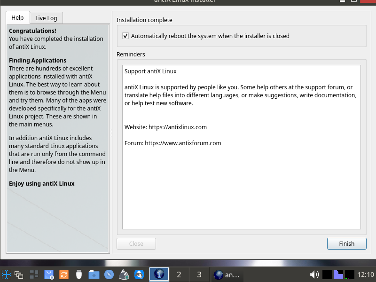
Task: Open the antiX start menu icon
Action: click(x=7, y=274)
